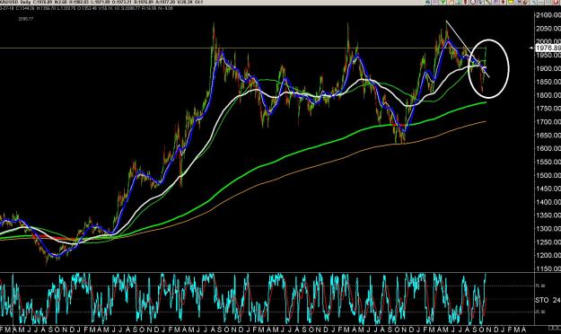Viewport: 561px width, 334px height.
Task: Click the 1400.00 price axis label
Action: click(548, 202)
